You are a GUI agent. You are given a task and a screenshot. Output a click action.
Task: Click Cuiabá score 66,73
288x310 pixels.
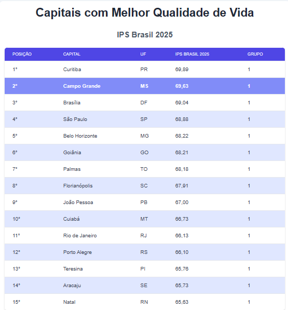point(182,219)
